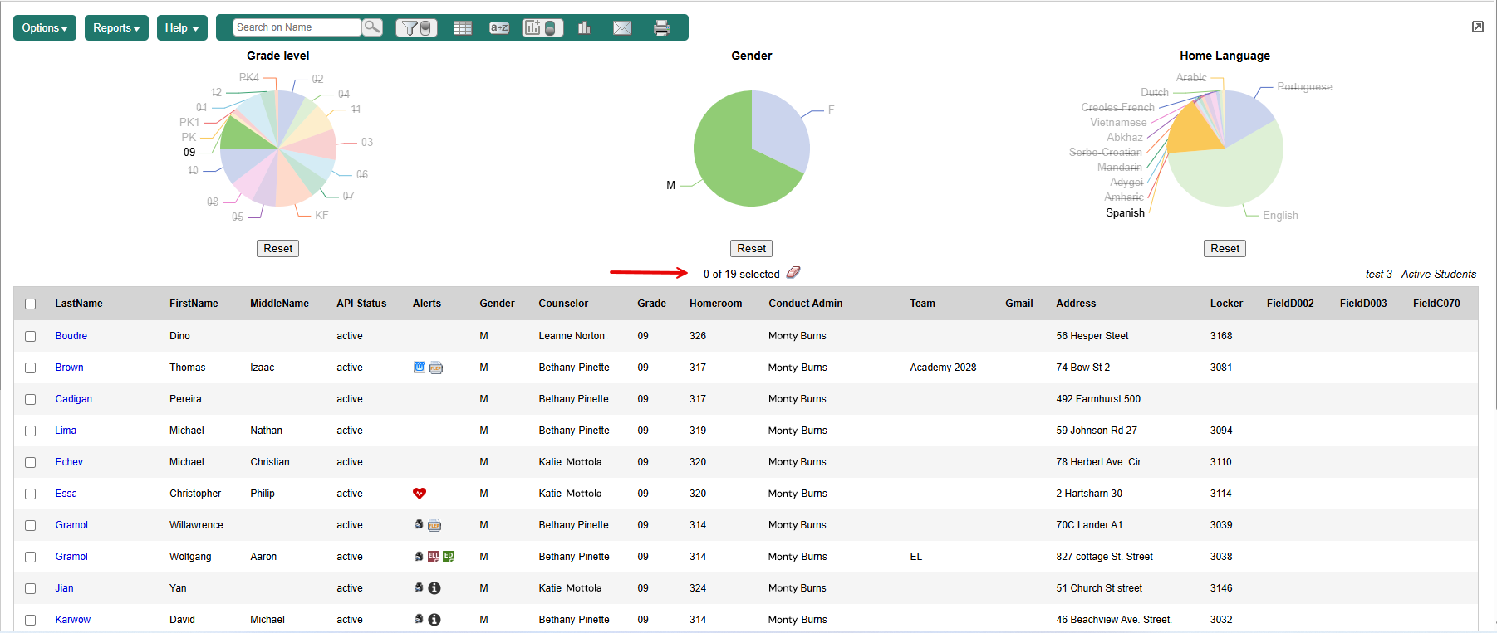
Task: Click the printer icon
Action: click(x=661, y=28)
